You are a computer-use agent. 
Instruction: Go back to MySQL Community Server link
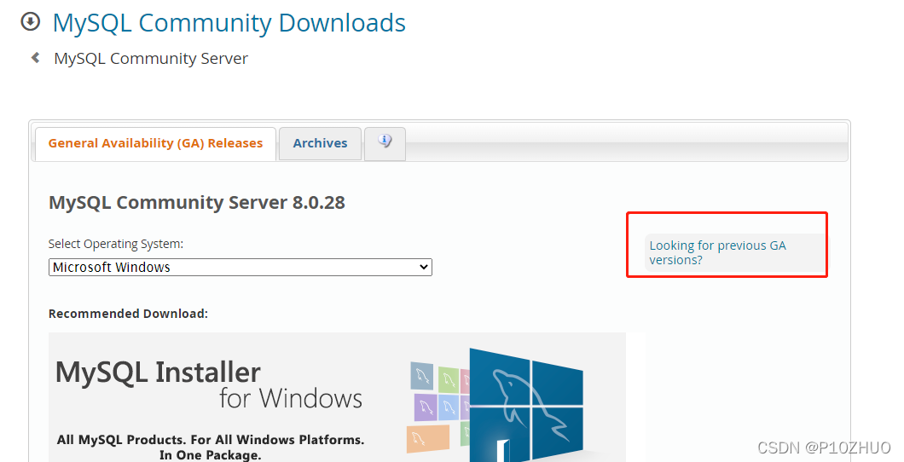click(151, 58)
